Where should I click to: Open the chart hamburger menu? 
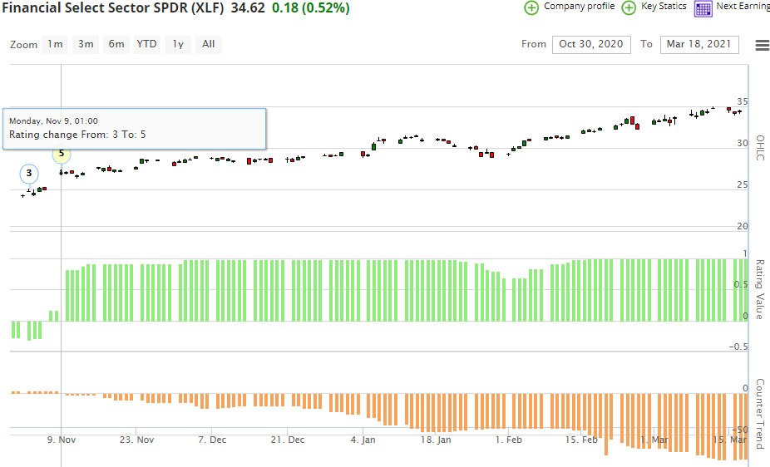click(x=763, y=45)
